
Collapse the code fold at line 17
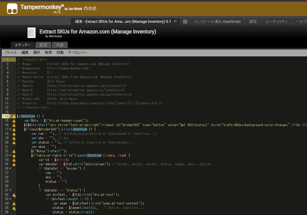[10, 129]
